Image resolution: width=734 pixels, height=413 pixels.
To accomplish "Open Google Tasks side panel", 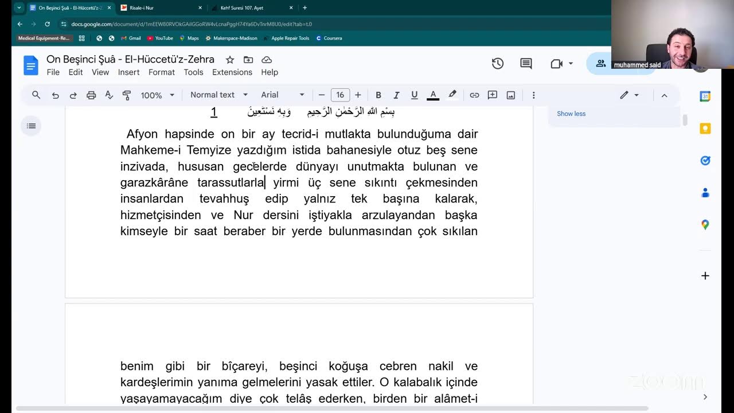I will coord(705,161).
